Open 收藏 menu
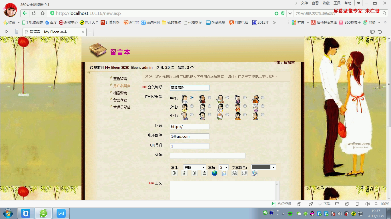 326,3
